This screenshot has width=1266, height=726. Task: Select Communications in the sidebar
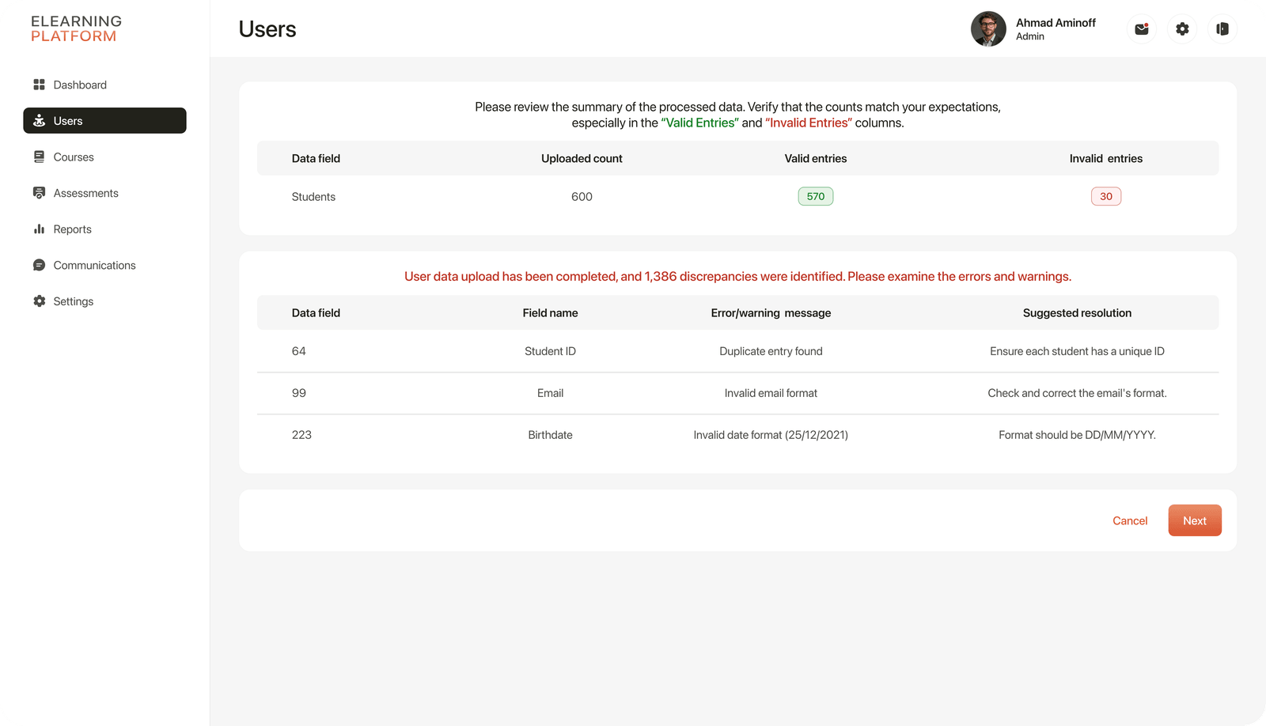click(94, 265)
